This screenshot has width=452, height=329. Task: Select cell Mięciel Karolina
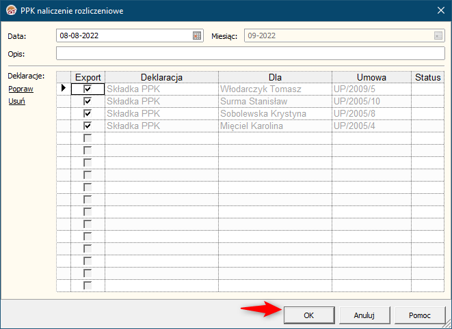click(275, 126)
